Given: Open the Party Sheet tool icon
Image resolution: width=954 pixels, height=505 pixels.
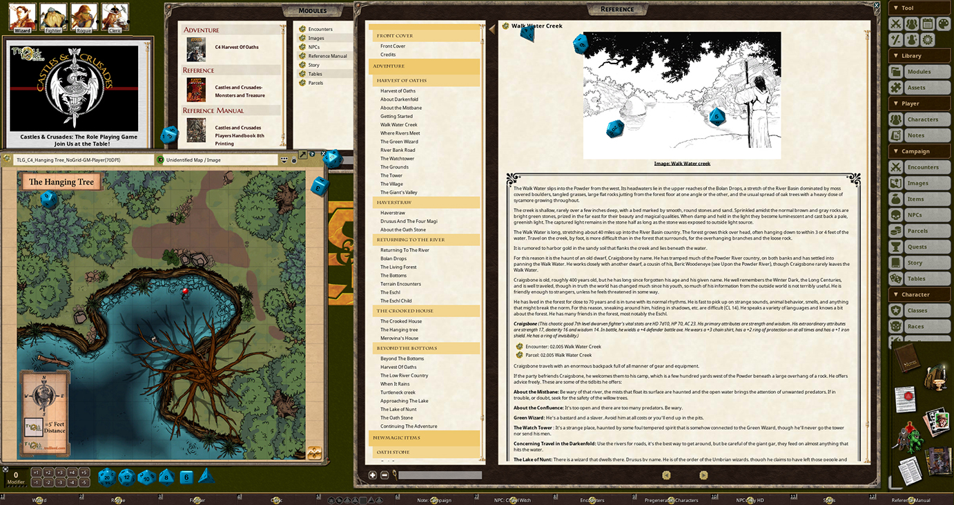Looking at the screenshot, I should tap(911, 24).
